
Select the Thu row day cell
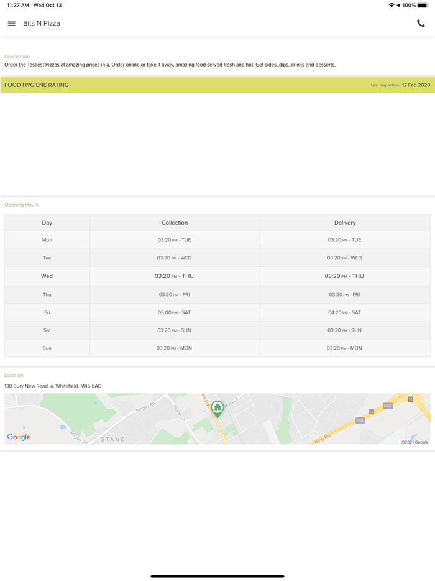47,295
